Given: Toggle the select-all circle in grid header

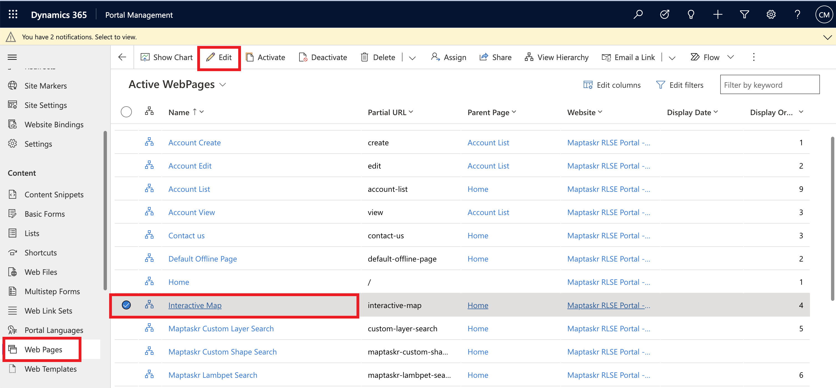Looking at the screenshot, I should pos(126,112).
